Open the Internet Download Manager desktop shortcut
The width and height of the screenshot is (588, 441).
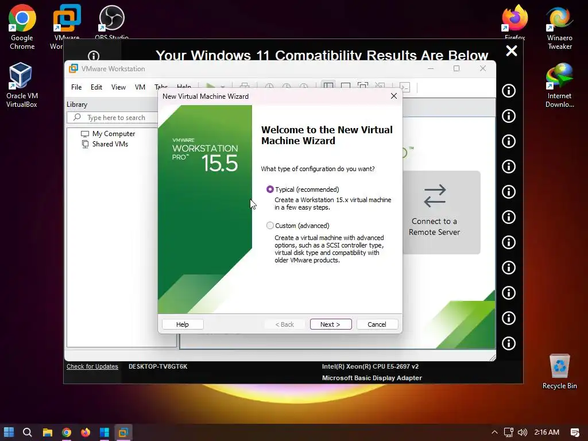559,85
